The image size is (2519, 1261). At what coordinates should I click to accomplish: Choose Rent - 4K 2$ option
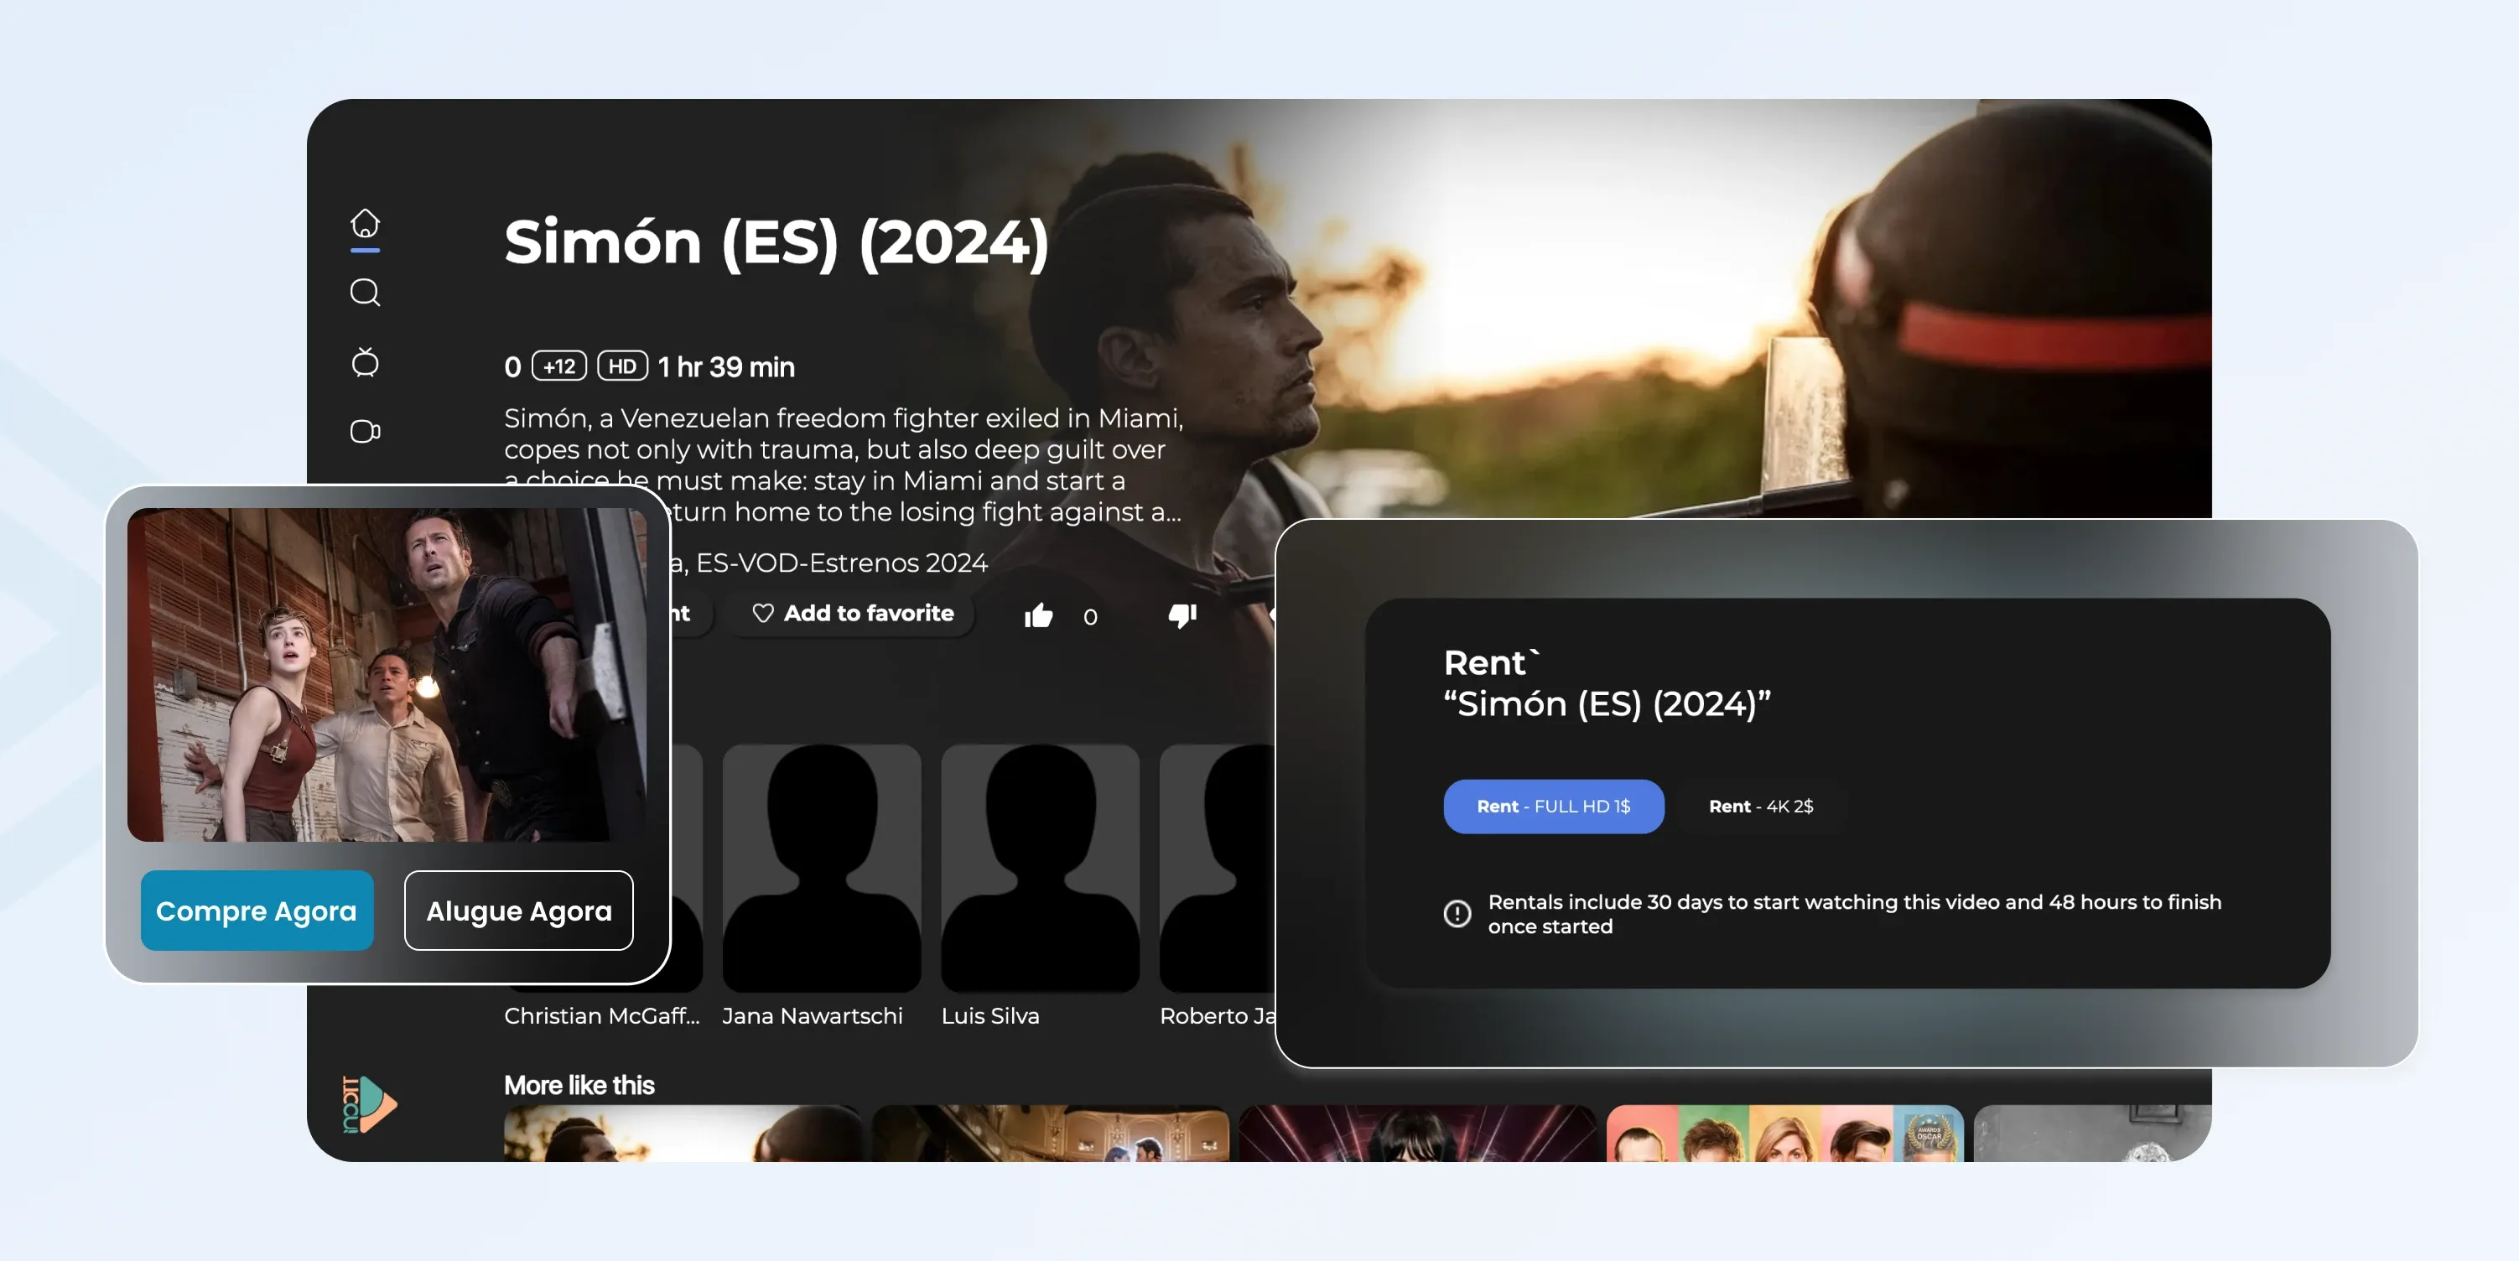pos(1760,806)
